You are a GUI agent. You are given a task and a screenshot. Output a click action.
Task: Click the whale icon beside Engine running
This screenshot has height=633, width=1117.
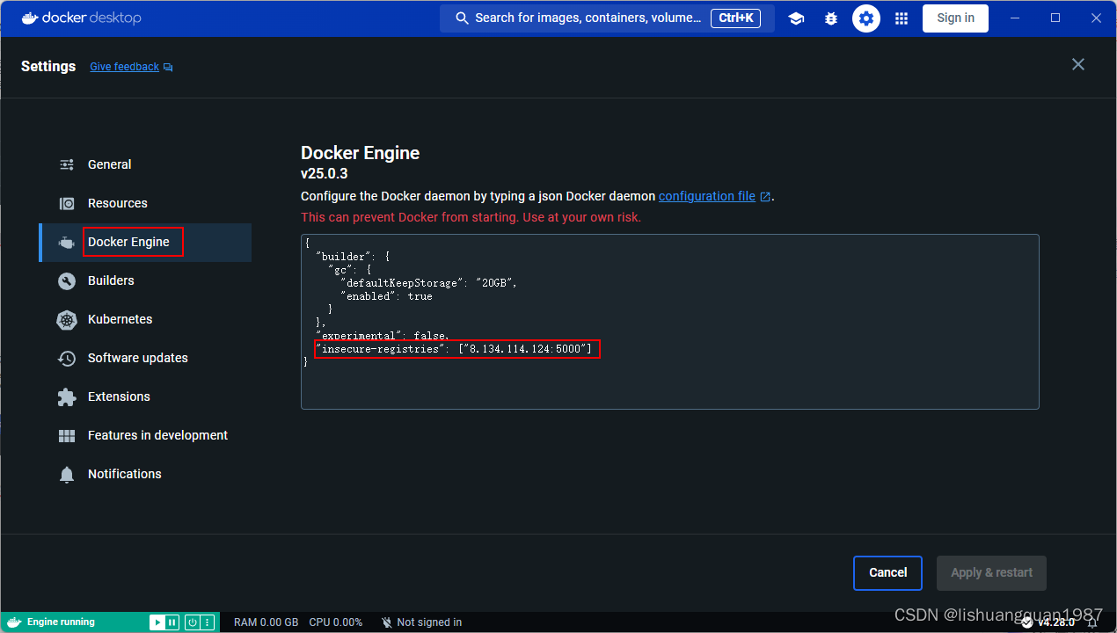click(14, 622)
